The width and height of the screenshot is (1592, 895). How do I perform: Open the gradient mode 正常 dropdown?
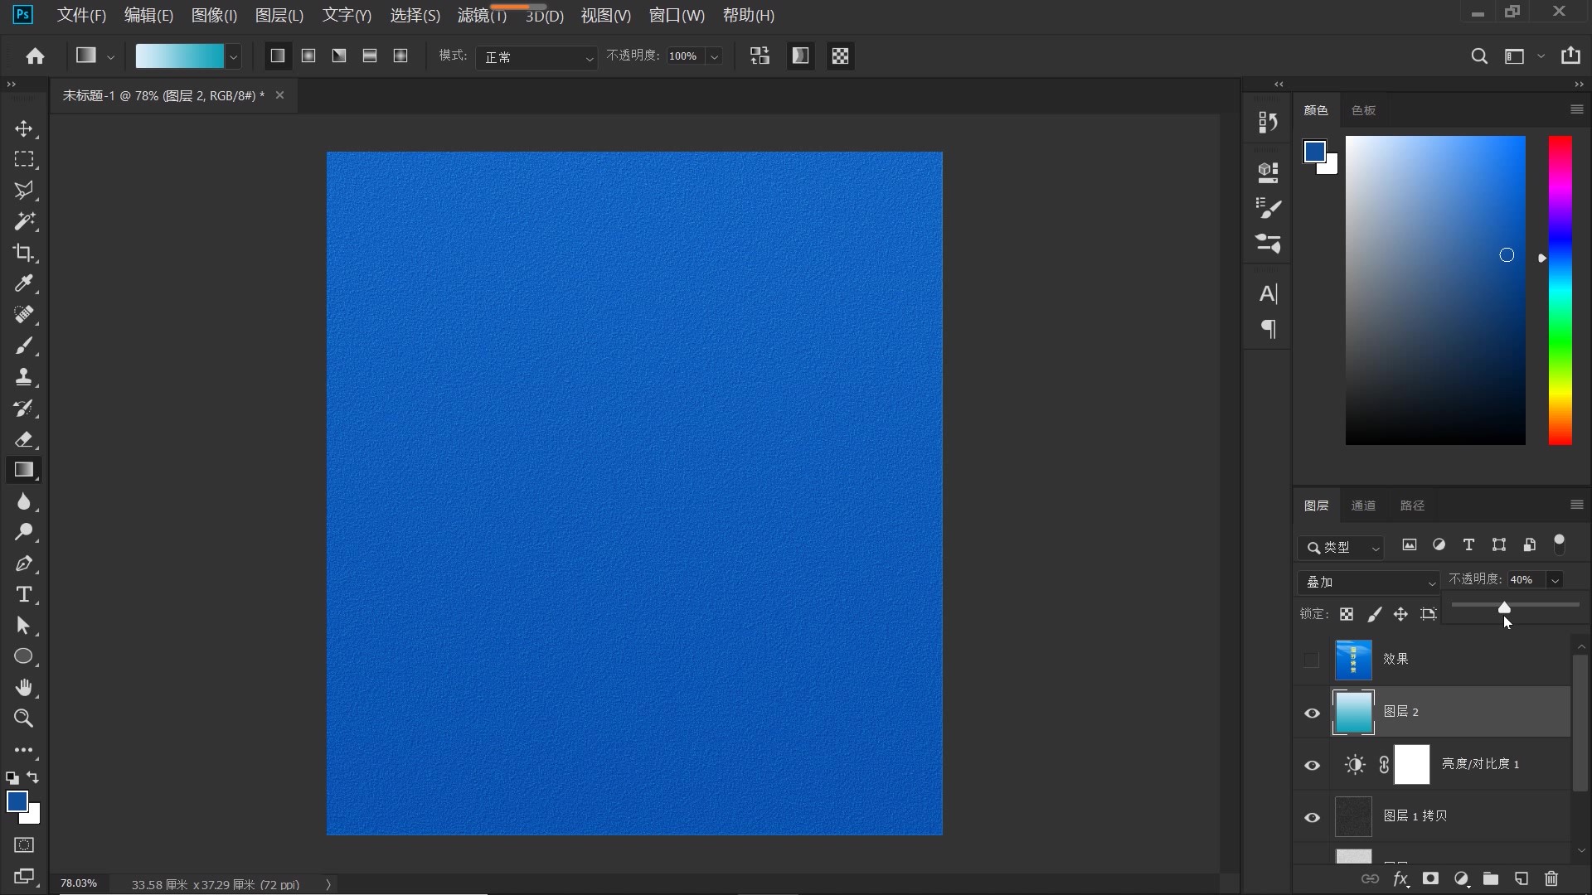point(536,56)
